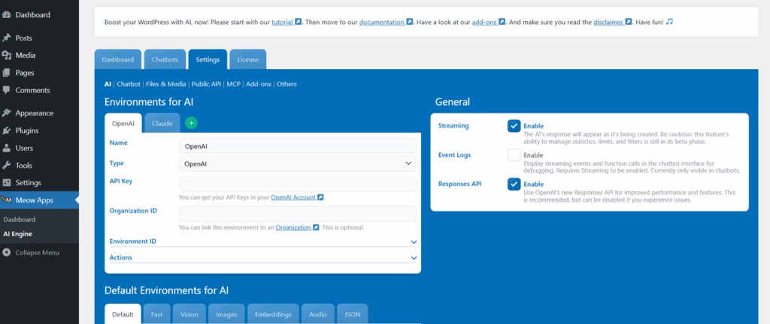Viewport: 770px width, 324px height.
Task: Follow the documentation link in banner
Action: 382,22
